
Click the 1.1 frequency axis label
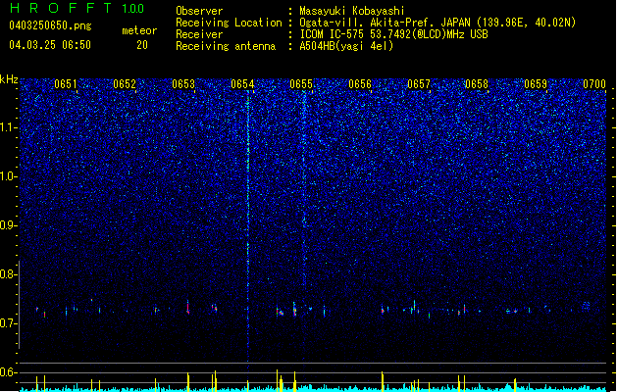[8, 127]
